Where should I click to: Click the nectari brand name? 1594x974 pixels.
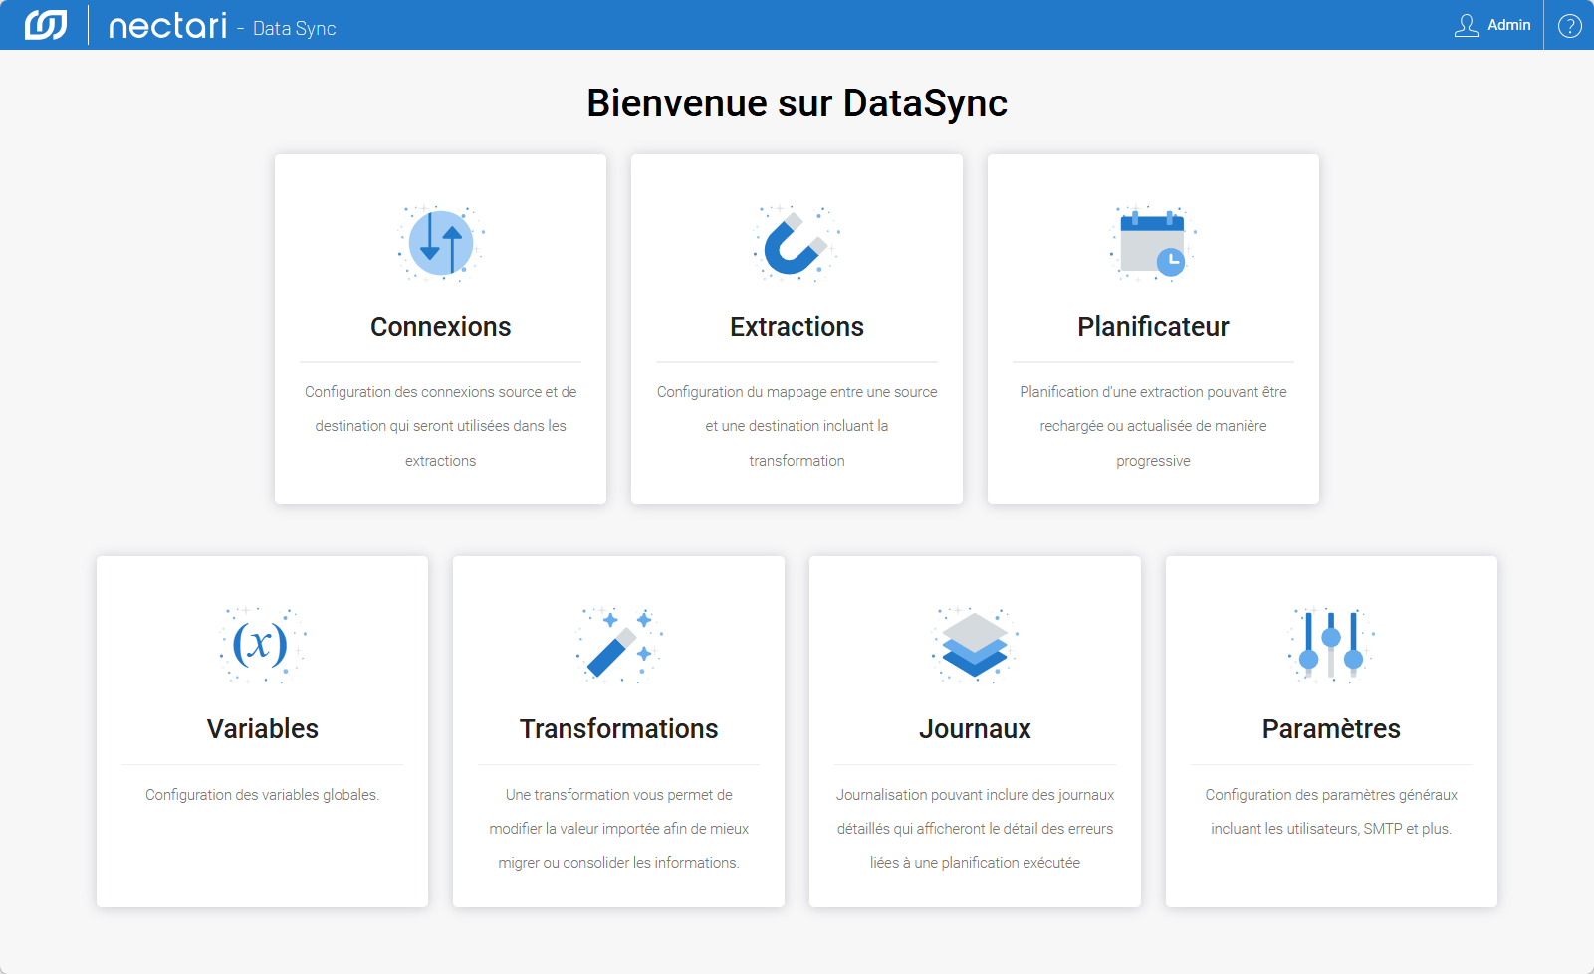point(167,26)
